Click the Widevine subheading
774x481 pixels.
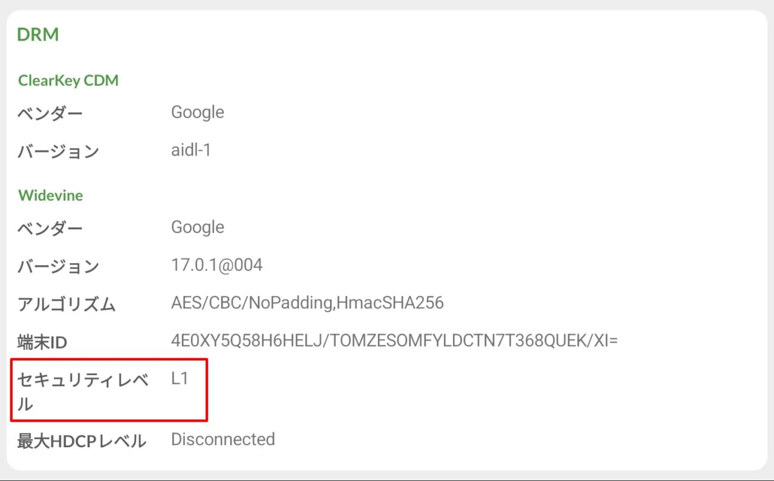51,195
